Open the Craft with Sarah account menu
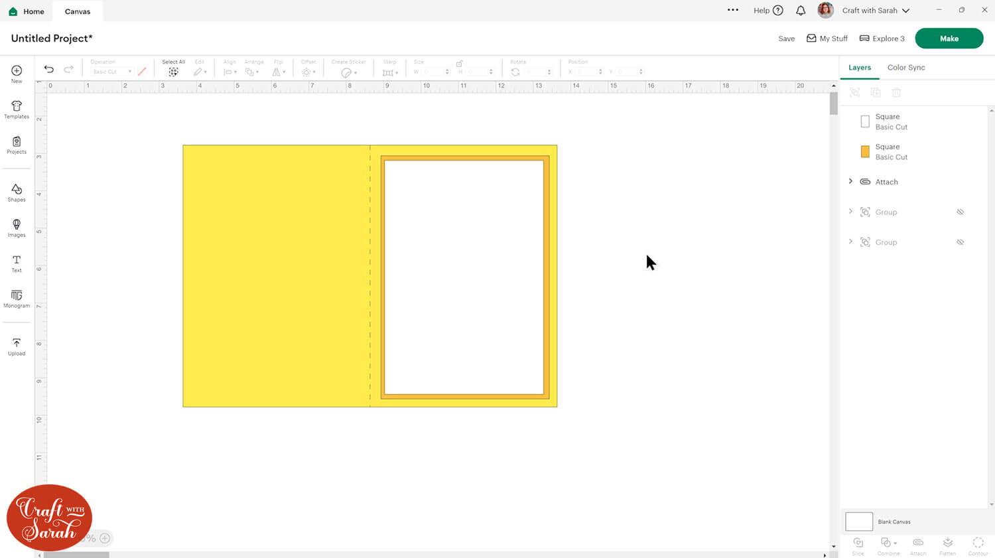The image size is (995, 558). tap(876, 11)
